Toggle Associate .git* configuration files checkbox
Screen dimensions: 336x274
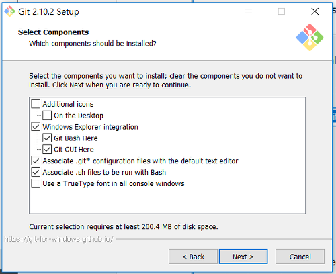[36, 161]
